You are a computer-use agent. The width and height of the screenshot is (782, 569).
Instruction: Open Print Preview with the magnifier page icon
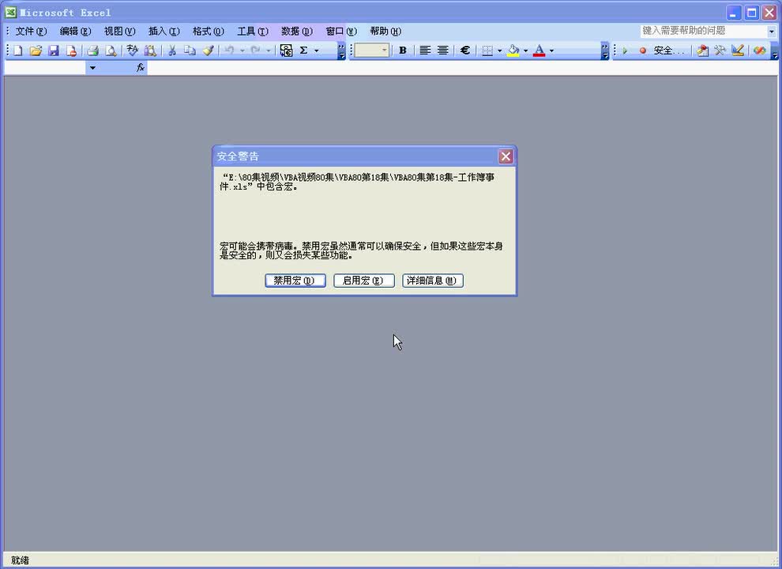pyautogui.click(x=111, y=51)
